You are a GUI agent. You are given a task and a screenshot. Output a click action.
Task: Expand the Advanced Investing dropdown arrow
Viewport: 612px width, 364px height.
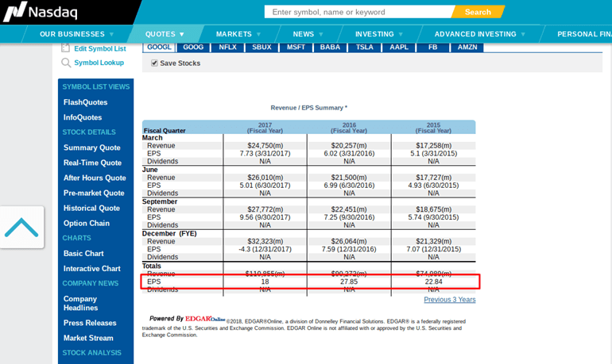click(523, 34)
